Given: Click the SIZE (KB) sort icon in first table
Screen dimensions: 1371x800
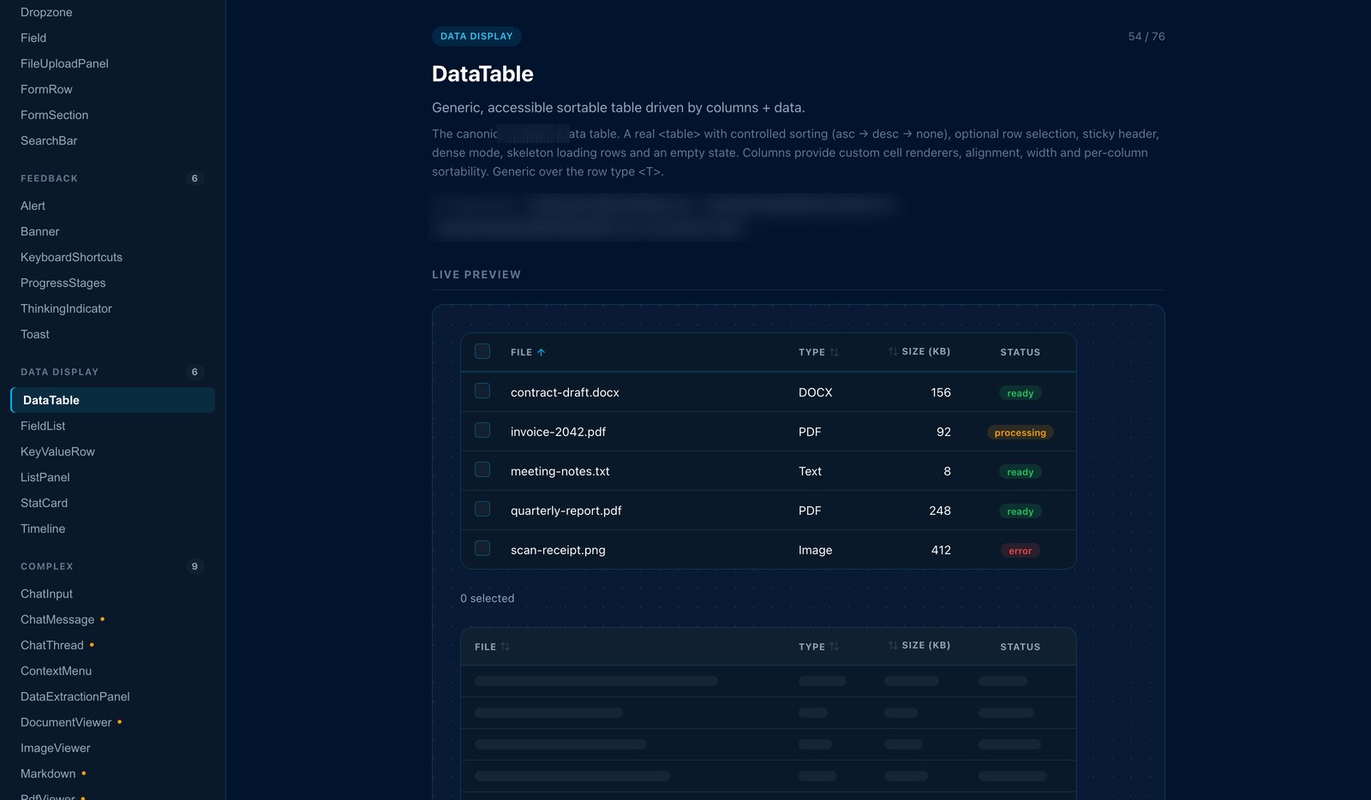Looking at the screenshot, I should point(893,351).
